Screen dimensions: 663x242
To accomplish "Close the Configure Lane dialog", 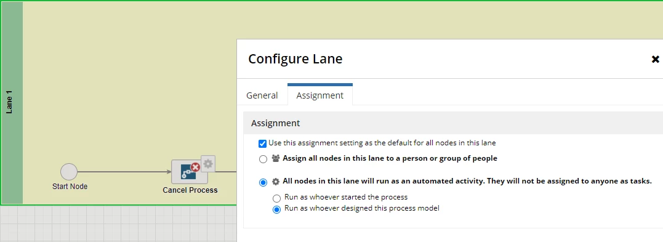I will [x=655, y=59].
